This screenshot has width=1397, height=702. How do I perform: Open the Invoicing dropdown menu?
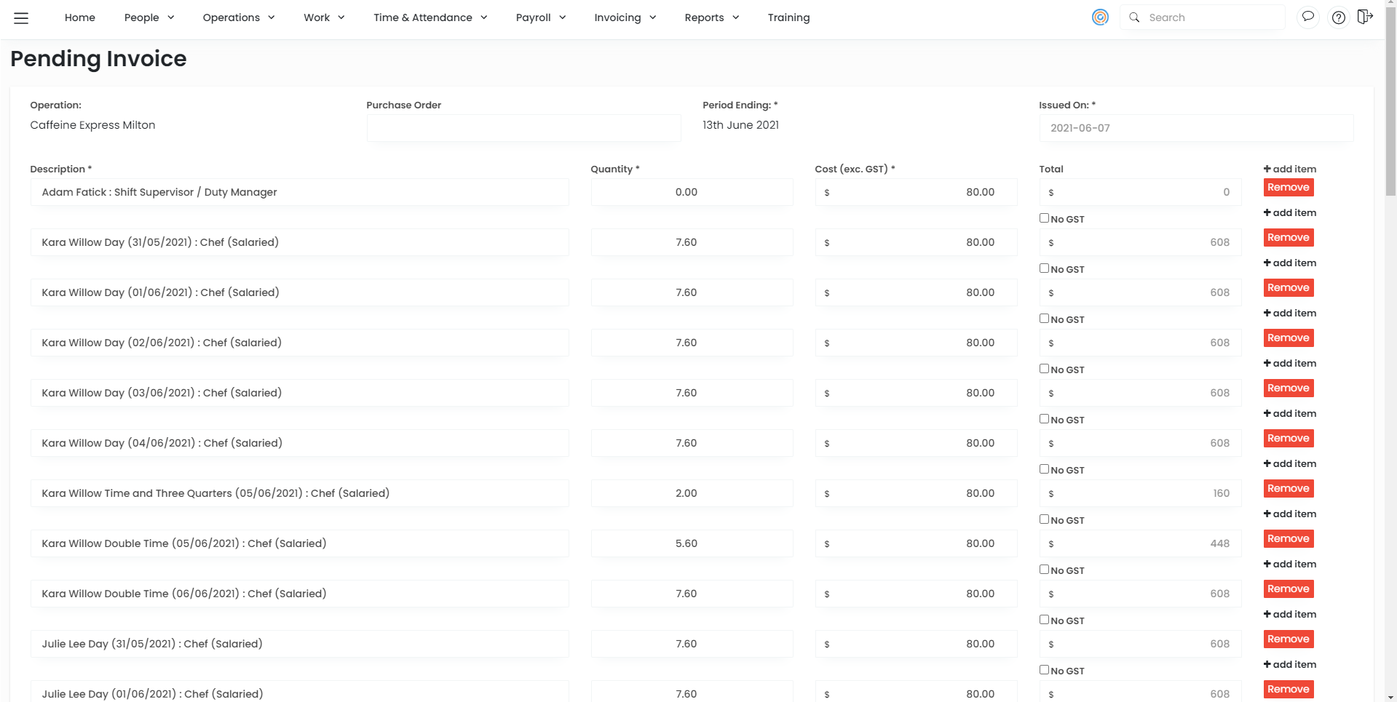coord(625,17)
